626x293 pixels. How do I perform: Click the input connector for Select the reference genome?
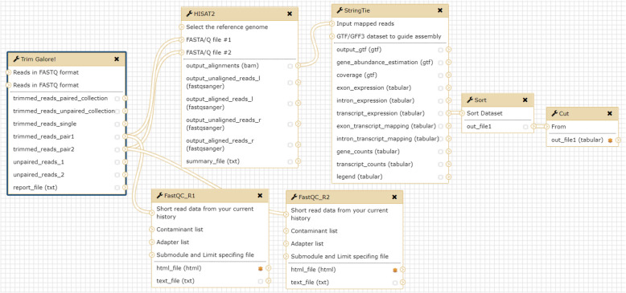(181, 27)
